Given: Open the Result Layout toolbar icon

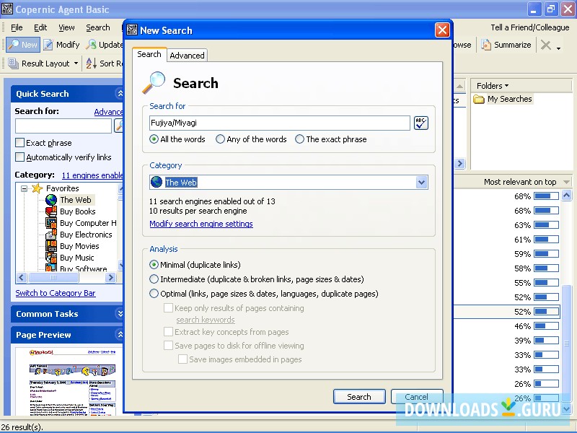Looking at the screenshot, I should [13, 64].
